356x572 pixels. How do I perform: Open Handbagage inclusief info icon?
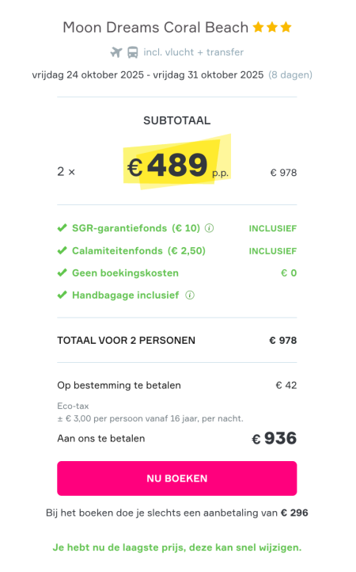click(190, 295)
